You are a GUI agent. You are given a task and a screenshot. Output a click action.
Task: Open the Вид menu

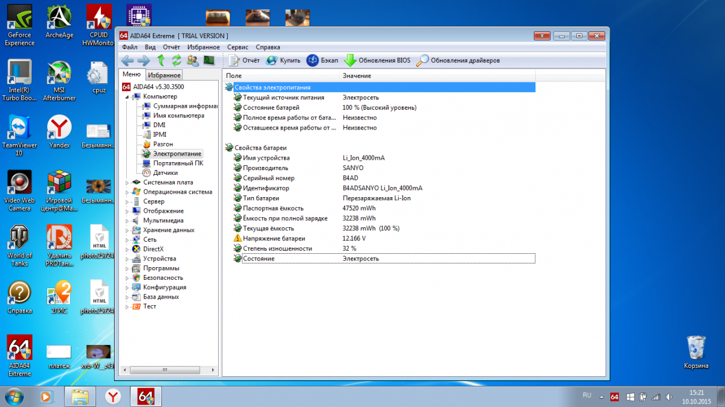pyautogui.click(x=150, y=47)
